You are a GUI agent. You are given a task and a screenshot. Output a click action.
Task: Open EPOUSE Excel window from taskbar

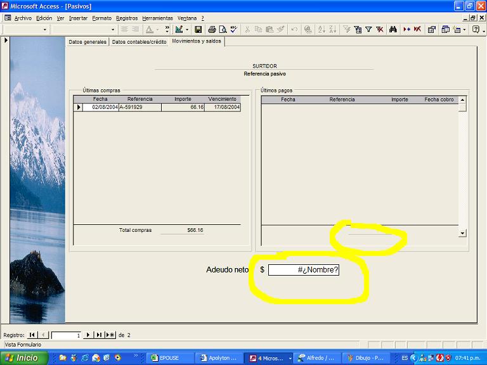click(x=170, y=358)
